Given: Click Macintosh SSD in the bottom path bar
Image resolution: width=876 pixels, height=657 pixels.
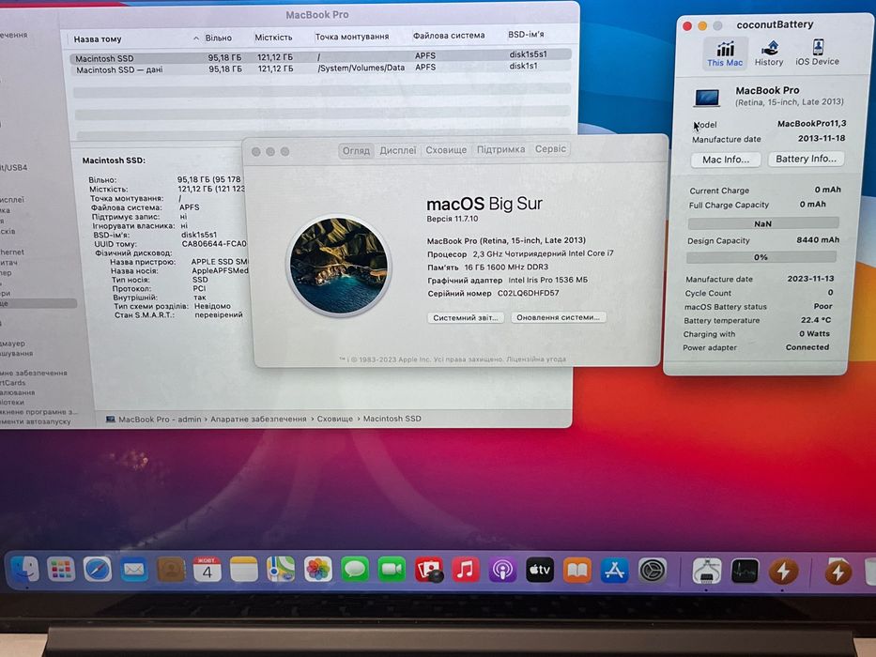Looking at the screenshot, I should (392, 419).
